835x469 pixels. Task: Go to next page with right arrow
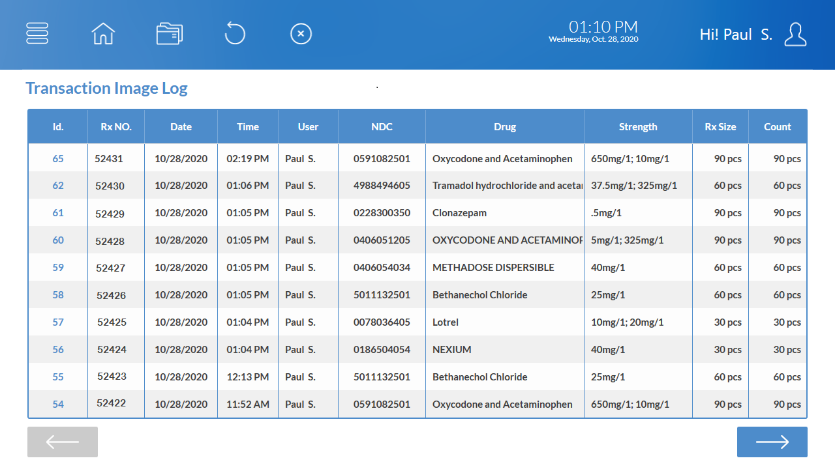(772, 442)
